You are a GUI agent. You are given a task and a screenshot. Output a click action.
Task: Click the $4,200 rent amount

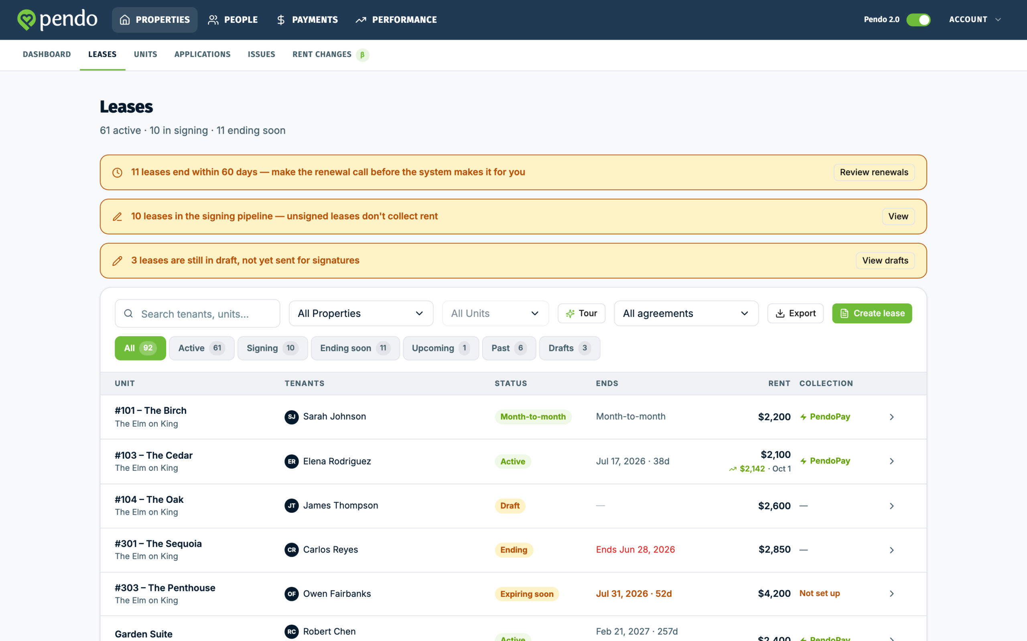pos(774,593)
